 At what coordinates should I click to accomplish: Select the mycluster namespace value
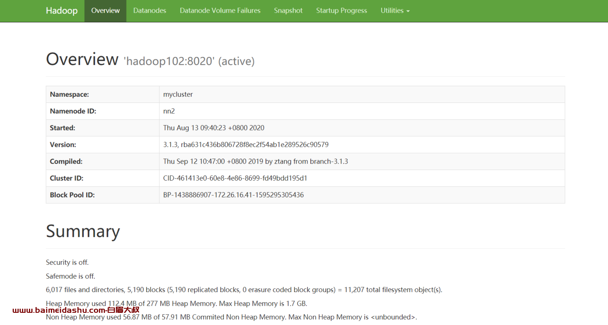coord(178,94)
